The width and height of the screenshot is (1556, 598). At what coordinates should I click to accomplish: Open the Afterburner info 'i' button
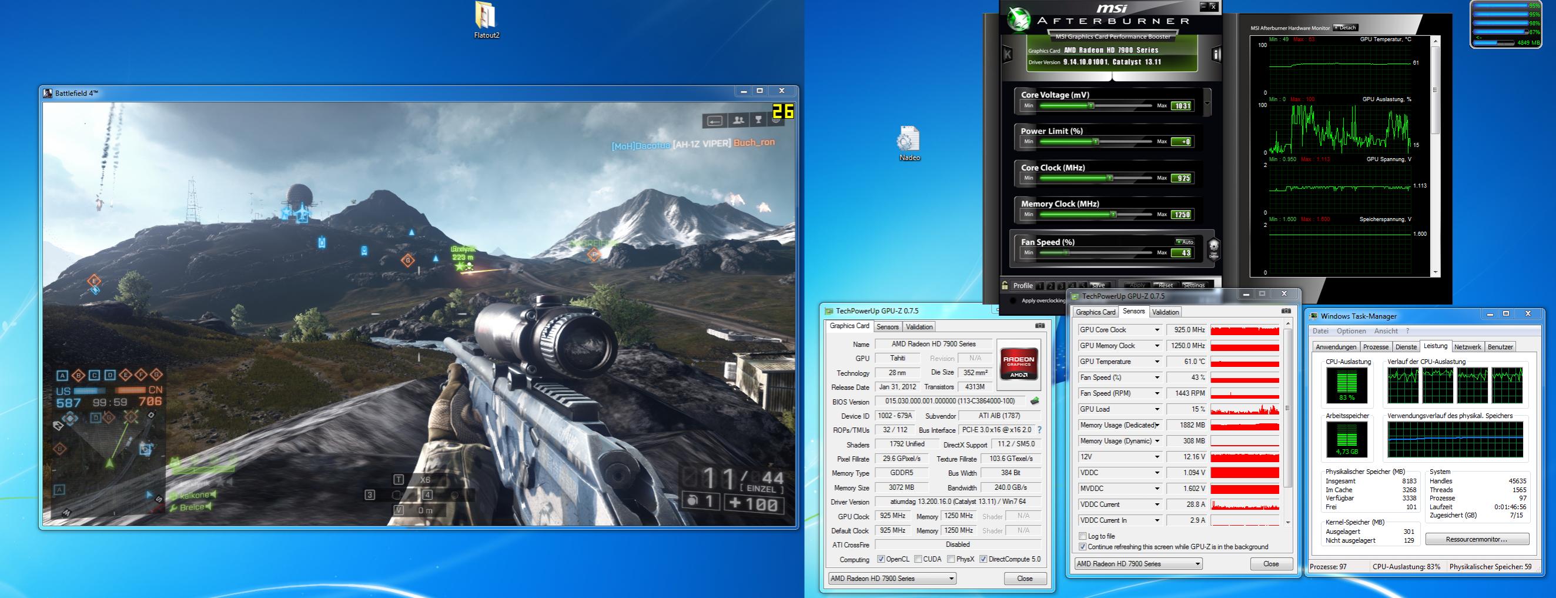pyautogui.click(x=1217, y=55)
